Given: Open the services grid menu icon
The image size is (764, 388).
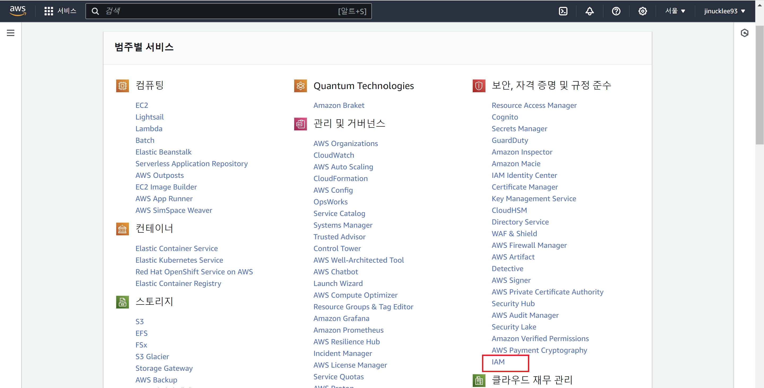Looking at the screenshot, I should click(49, 11).
